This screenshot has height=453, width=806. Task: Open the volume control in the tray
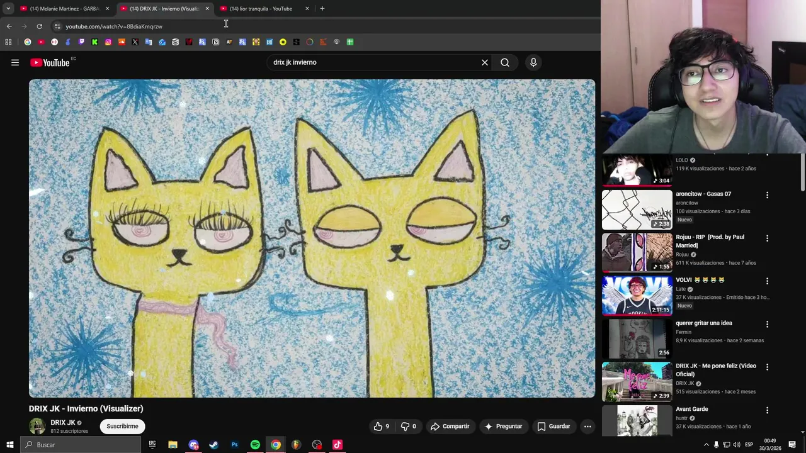737,445
